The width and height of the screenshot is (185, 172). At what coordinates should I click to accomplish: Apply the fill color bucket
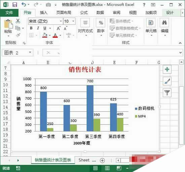(x=45, y=35)
